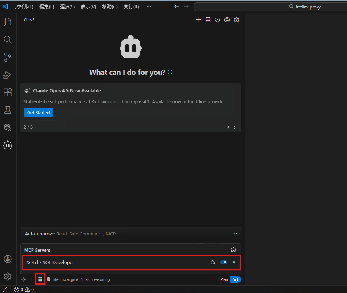Click the CLINE panel title
Viewport: 347px width, 293px height.
29,20
